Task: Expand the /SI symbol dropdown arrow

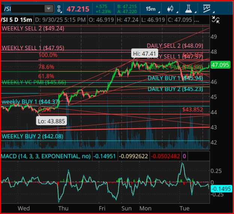Action: click(x=48, y=9)
